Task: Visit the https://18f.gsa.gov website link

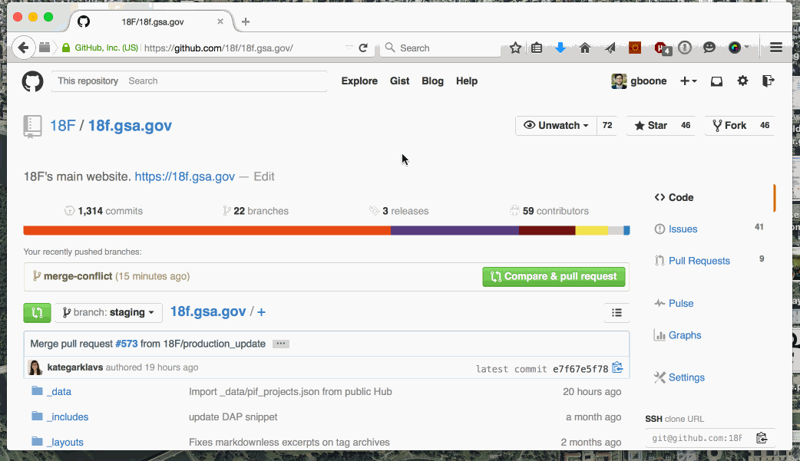Action: (185, 176)
